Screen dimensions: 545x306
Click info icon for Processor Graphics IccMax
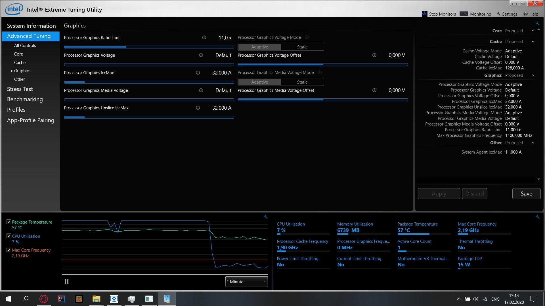(198, 73)
